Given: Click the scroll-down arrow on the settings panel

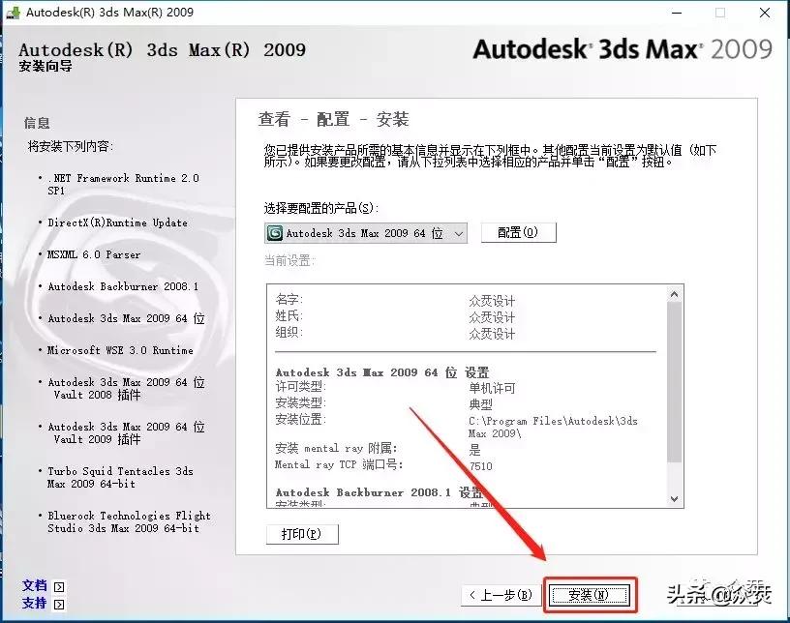Looking at the screenshot, I should pos(676,499).
